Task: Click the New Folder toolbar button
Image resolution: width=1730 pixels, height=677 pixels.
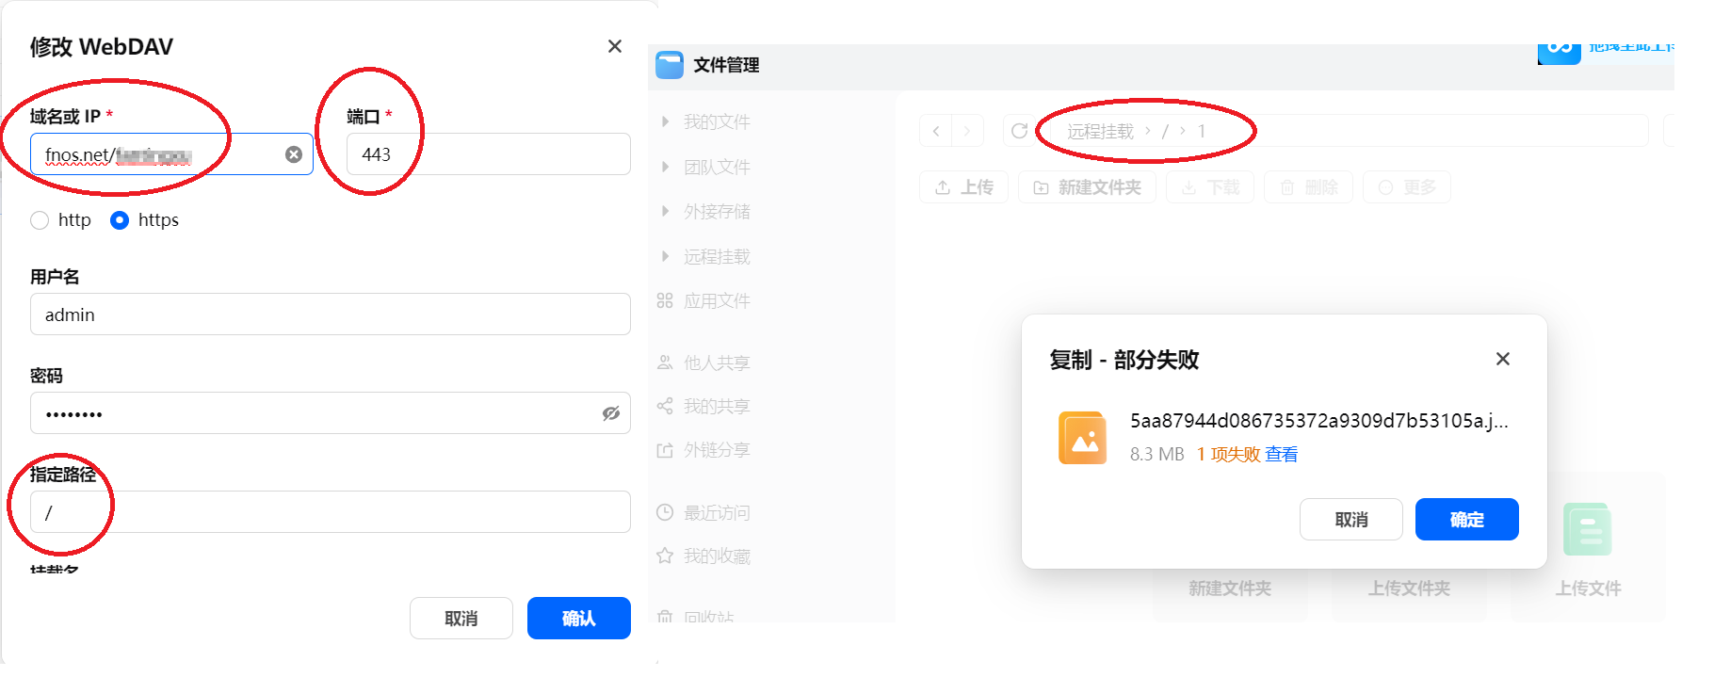Action: point(1087,187)
